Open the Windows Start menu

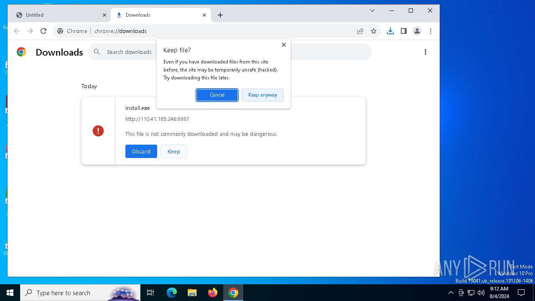(10, 293)
